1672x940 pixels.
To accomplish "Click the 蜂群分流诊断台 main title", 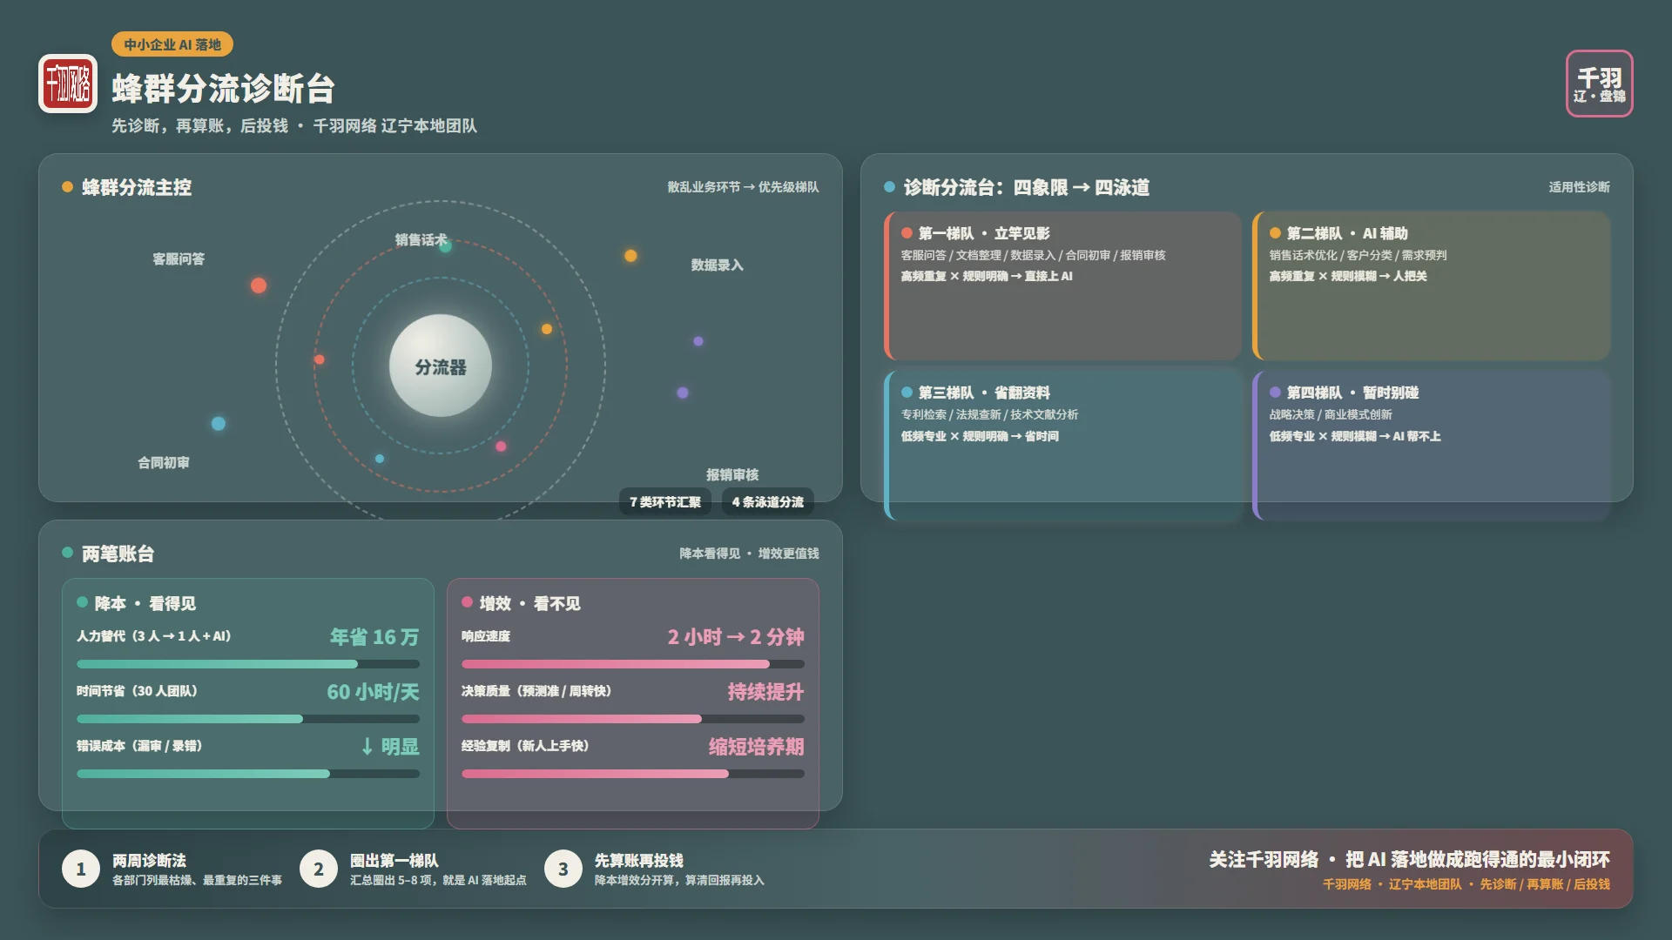I will [223, 89].
